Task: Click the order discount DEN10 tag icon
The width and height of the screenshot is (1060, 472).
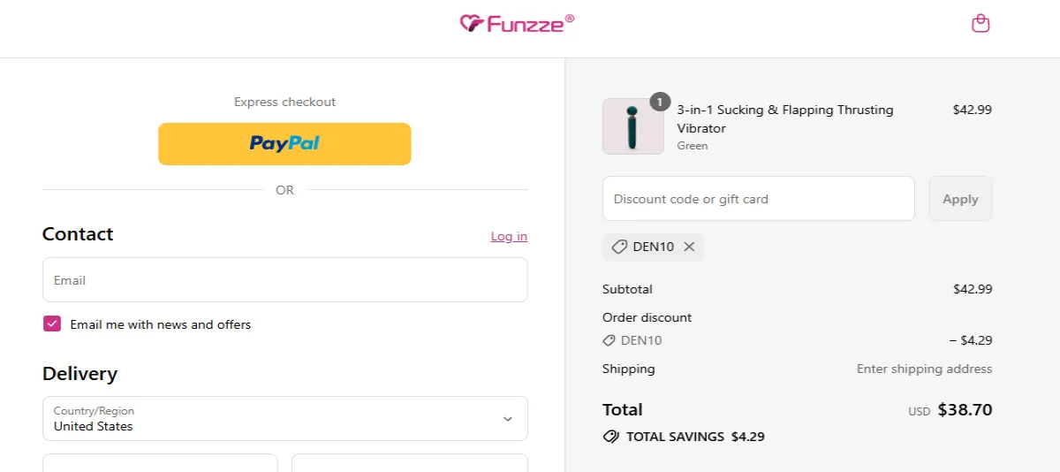Action: click(609, 340)
